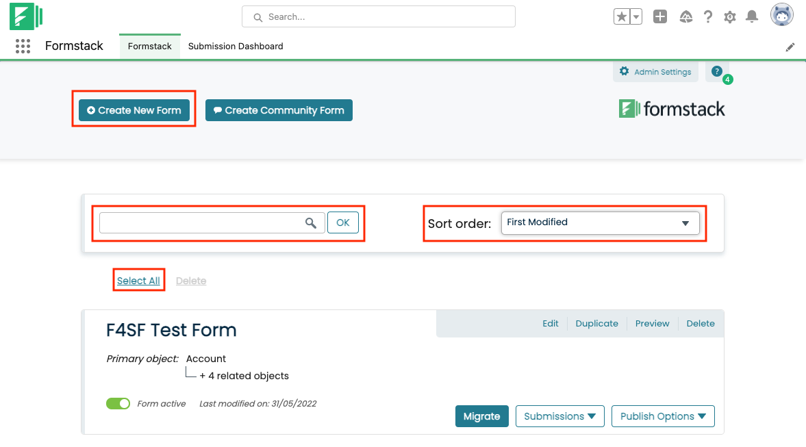Open the global actions plus icon
Screen dimensions: 806x447
pyautogui.click(x=660, y=17)
